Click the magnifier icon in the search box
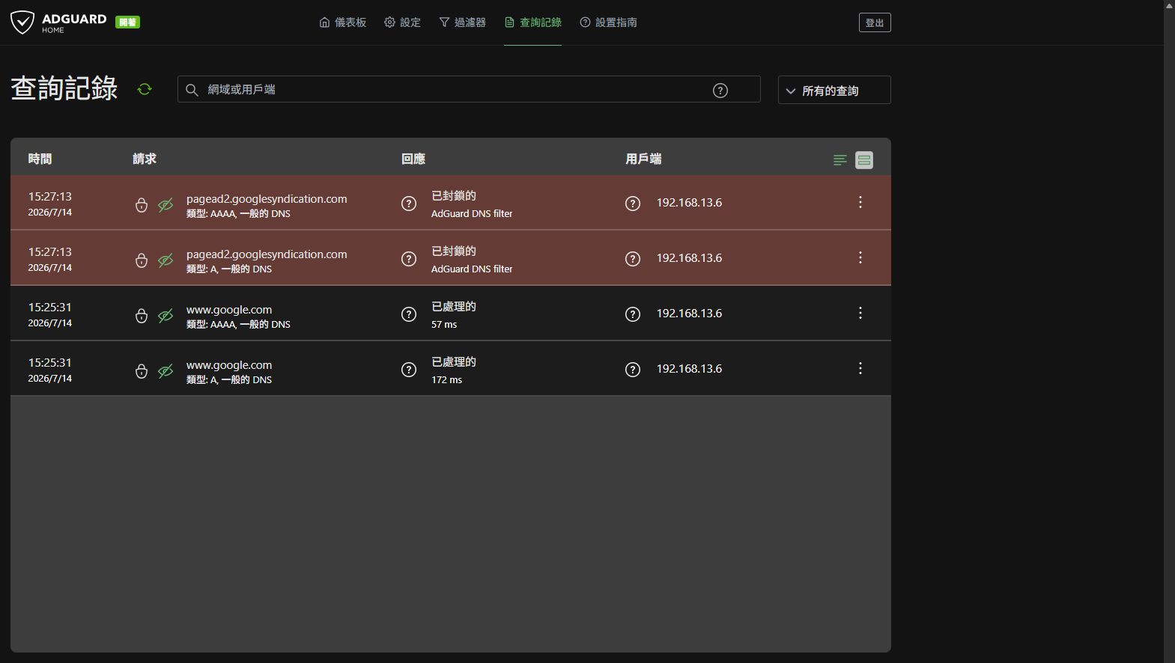Image resolution: width=1175 pixels, height=663 pixels. pyautogui.click(x=192, y=90)
